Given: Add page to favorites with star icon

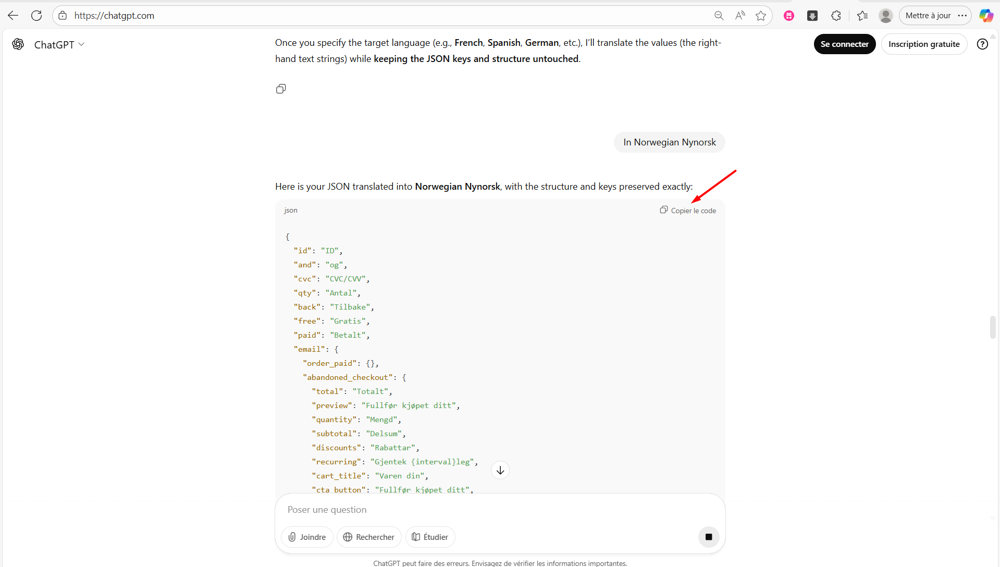Looking at the screenshot, I should point(761,16).
